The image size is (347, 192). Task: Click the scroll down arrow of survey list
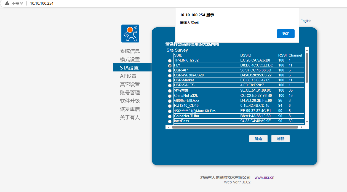[x=307, y=122]
